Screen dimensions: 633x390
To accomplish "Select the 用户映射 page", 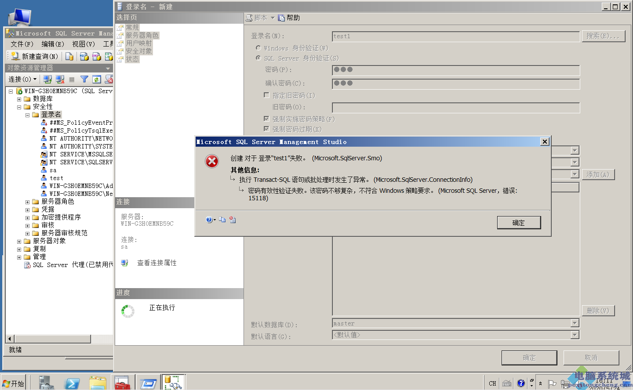I will pos(139,43).
